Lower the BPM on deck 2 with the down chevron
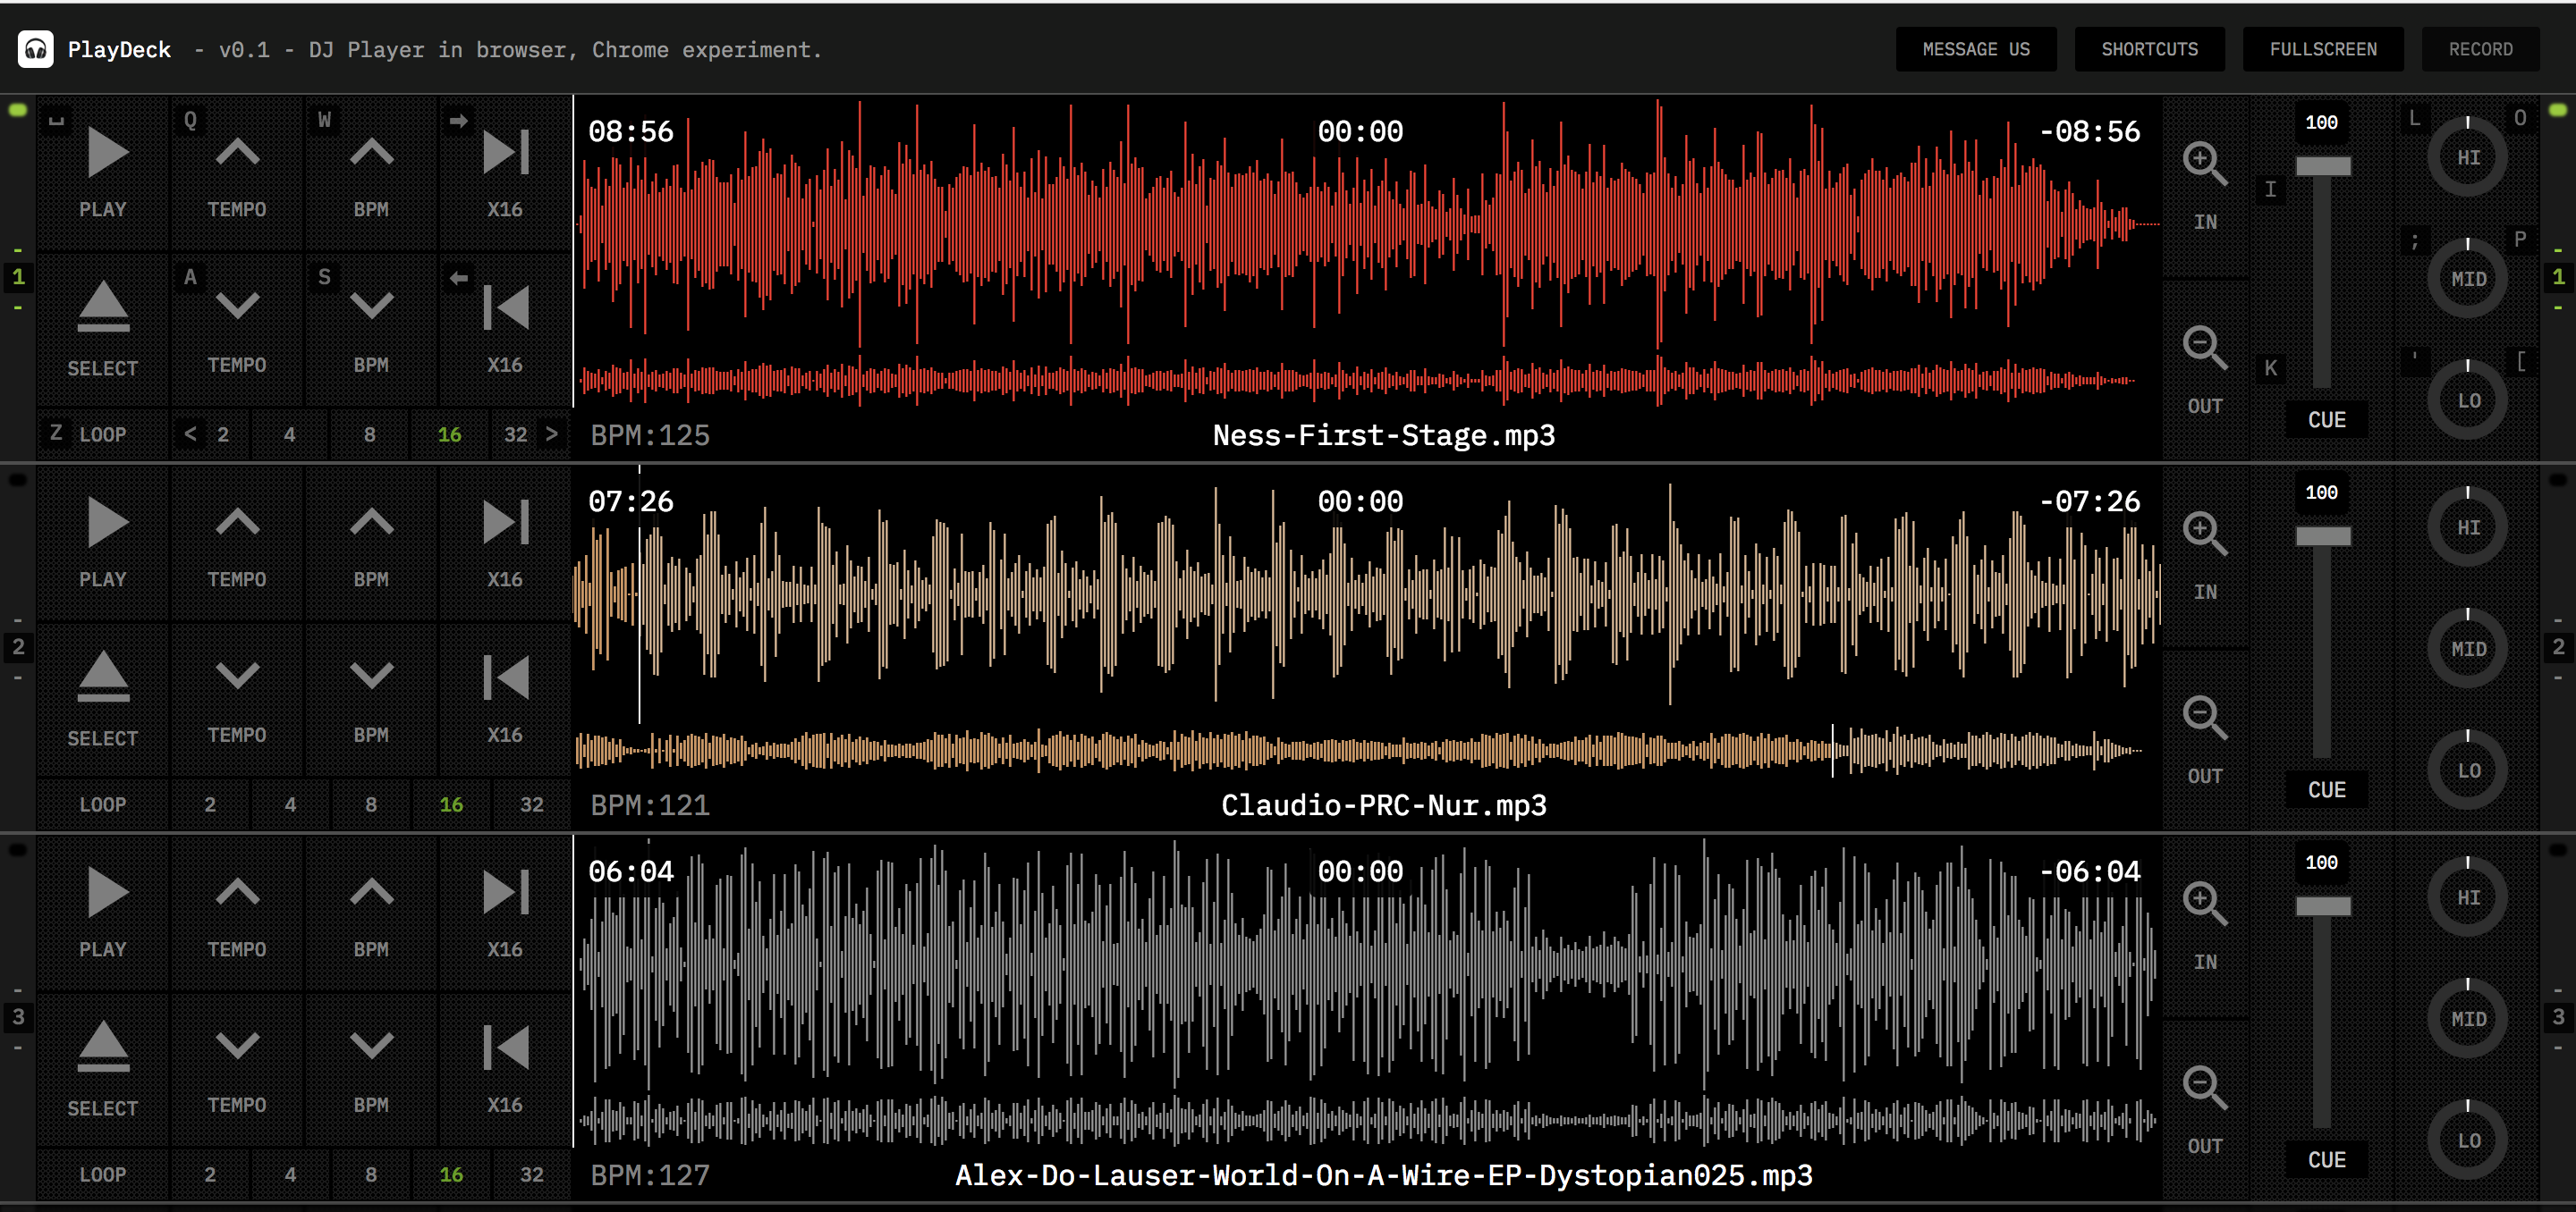The image size is (2576, 1212). pyautogui.click(x=371, y=676)
